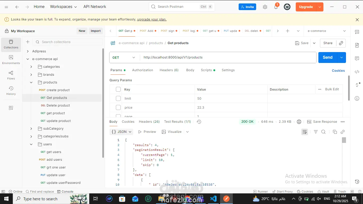Image resolution: width=363 pixels, height=204 pixels.
Task: Open the Test Results (1/1) tab
Action: (178, 122)
